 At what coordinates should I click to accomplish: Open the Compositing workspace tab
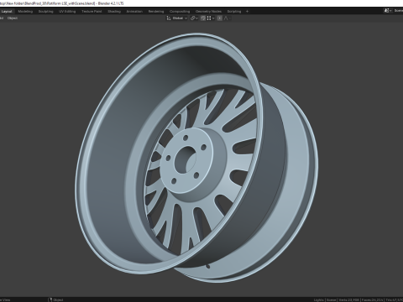[180, 12]
